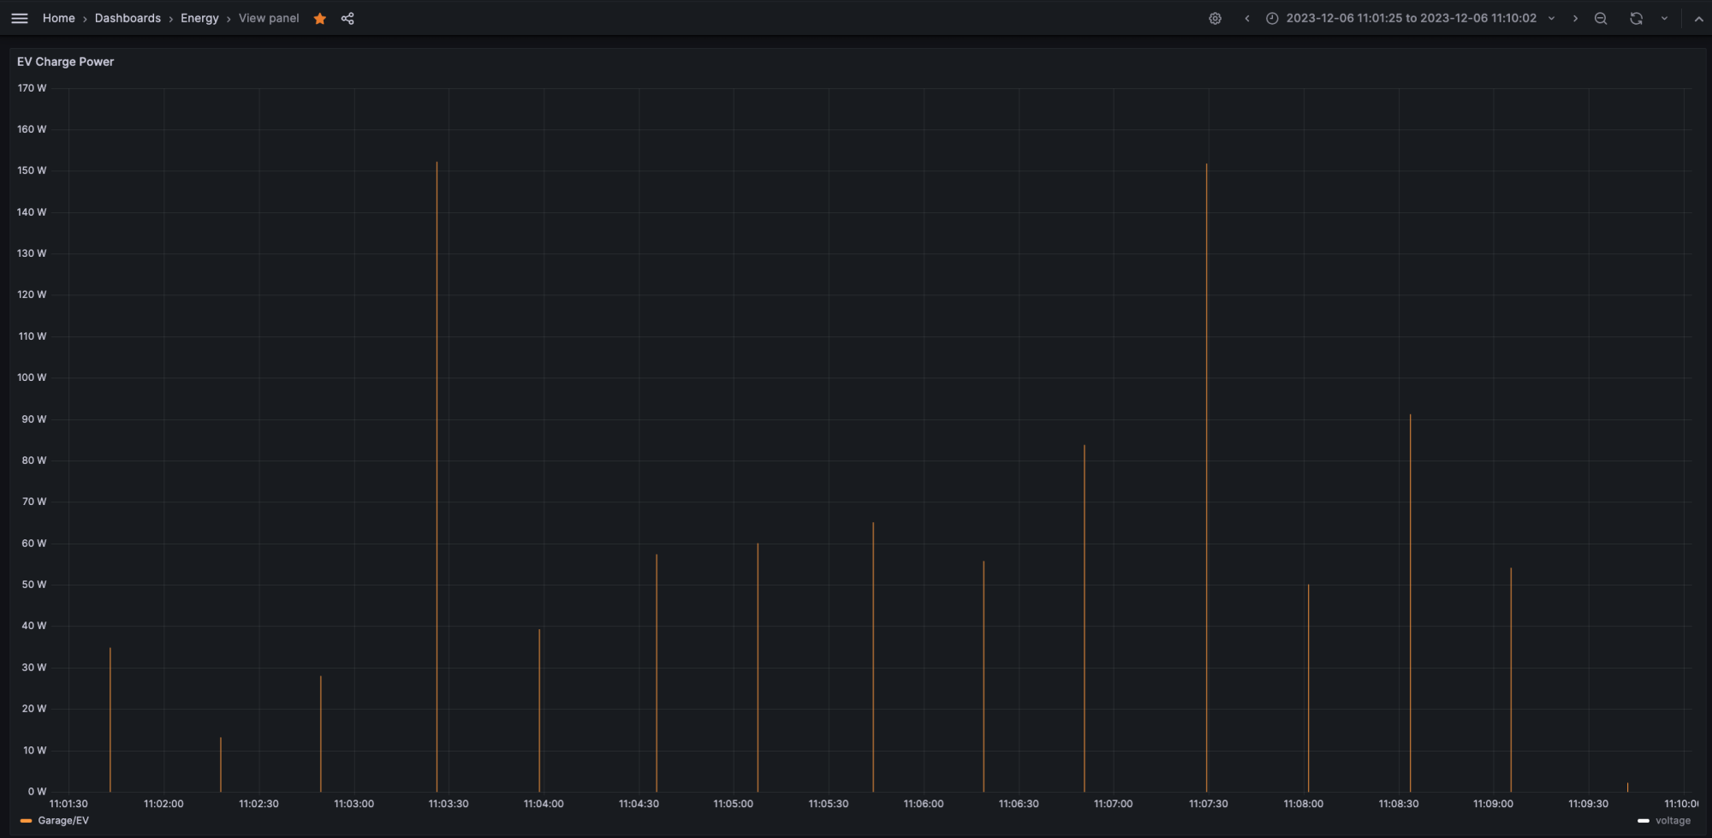
Task: Click the View panel breadcrumb
Action: 269,18
